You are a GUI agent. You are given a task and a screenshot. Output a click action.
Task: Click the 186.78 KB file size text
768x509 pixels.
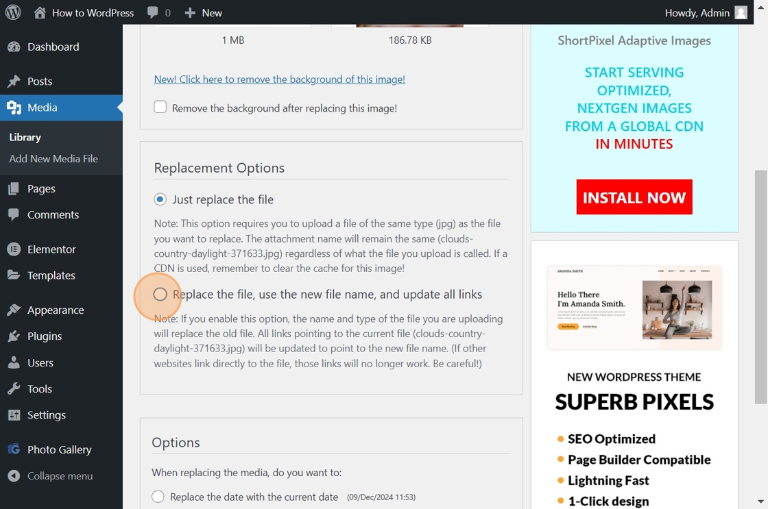point(410,40)
